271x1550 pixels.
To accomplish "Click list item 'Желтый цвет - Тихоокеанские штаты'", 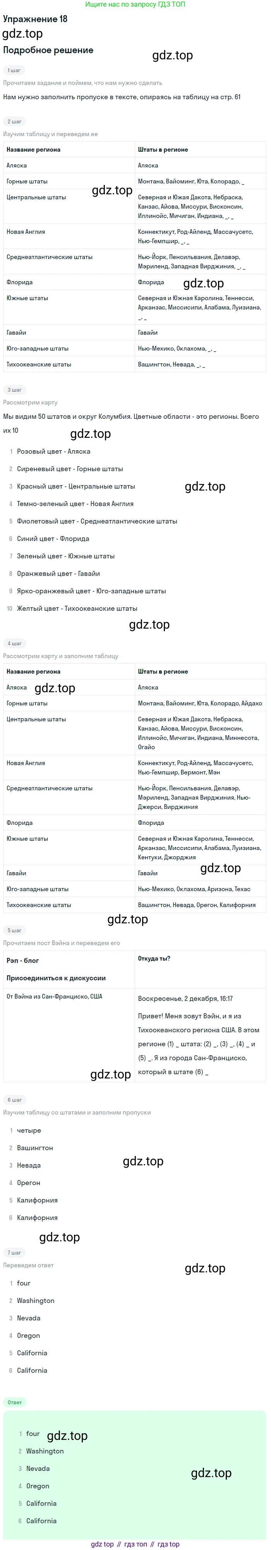I will pyautogui.click(x=77, y=608).
